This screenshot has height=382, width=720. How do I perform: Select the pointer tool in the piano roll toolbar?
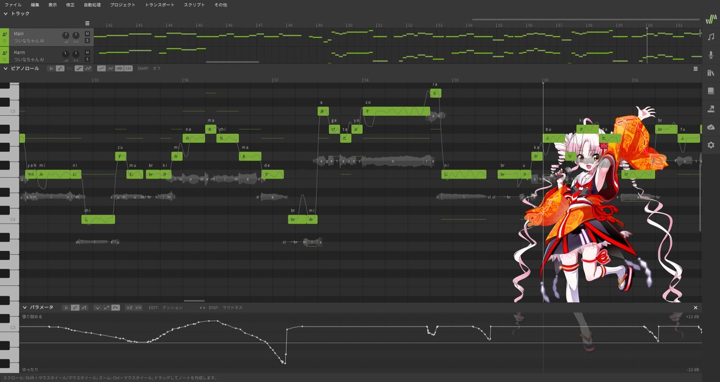click(51, 69)
